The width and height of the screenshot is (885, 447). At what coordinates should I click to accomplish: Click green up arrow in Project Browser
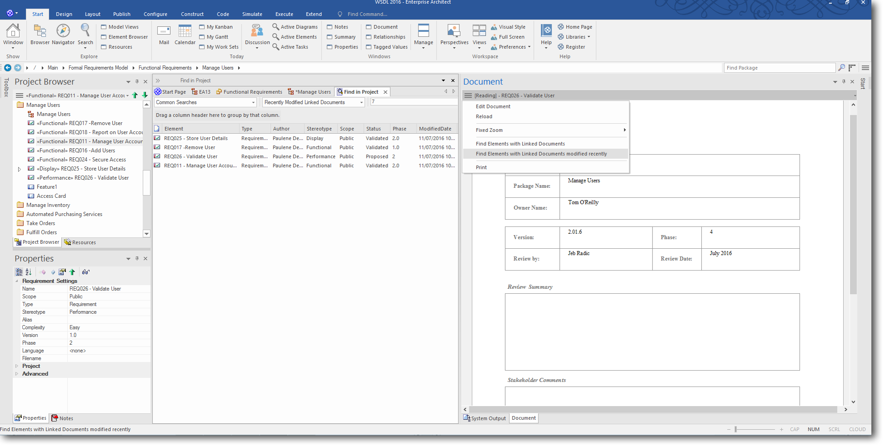coord(135,95)
